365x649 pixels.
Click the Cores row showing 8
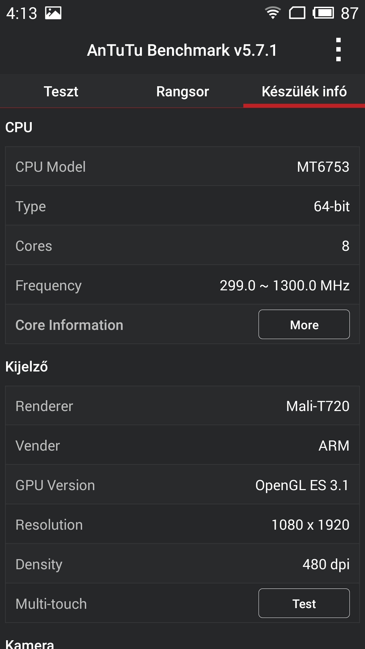coord(182,245)
